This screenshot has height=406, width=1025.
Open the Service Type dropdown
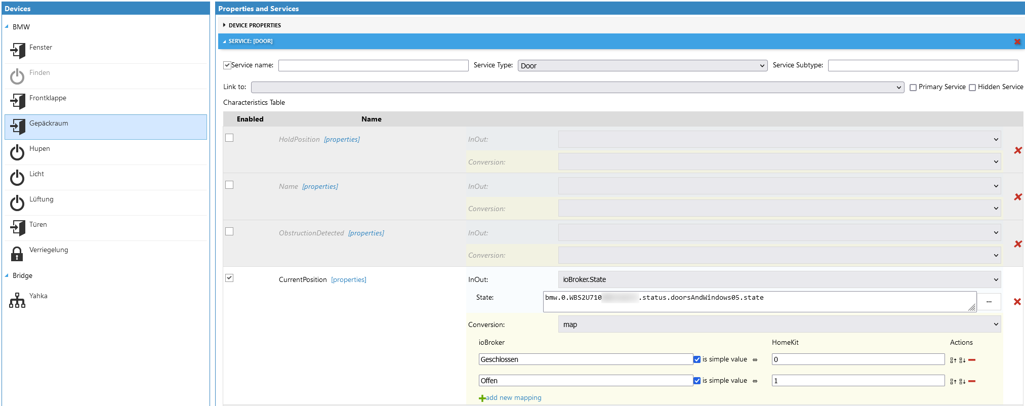tap(642, 66)
